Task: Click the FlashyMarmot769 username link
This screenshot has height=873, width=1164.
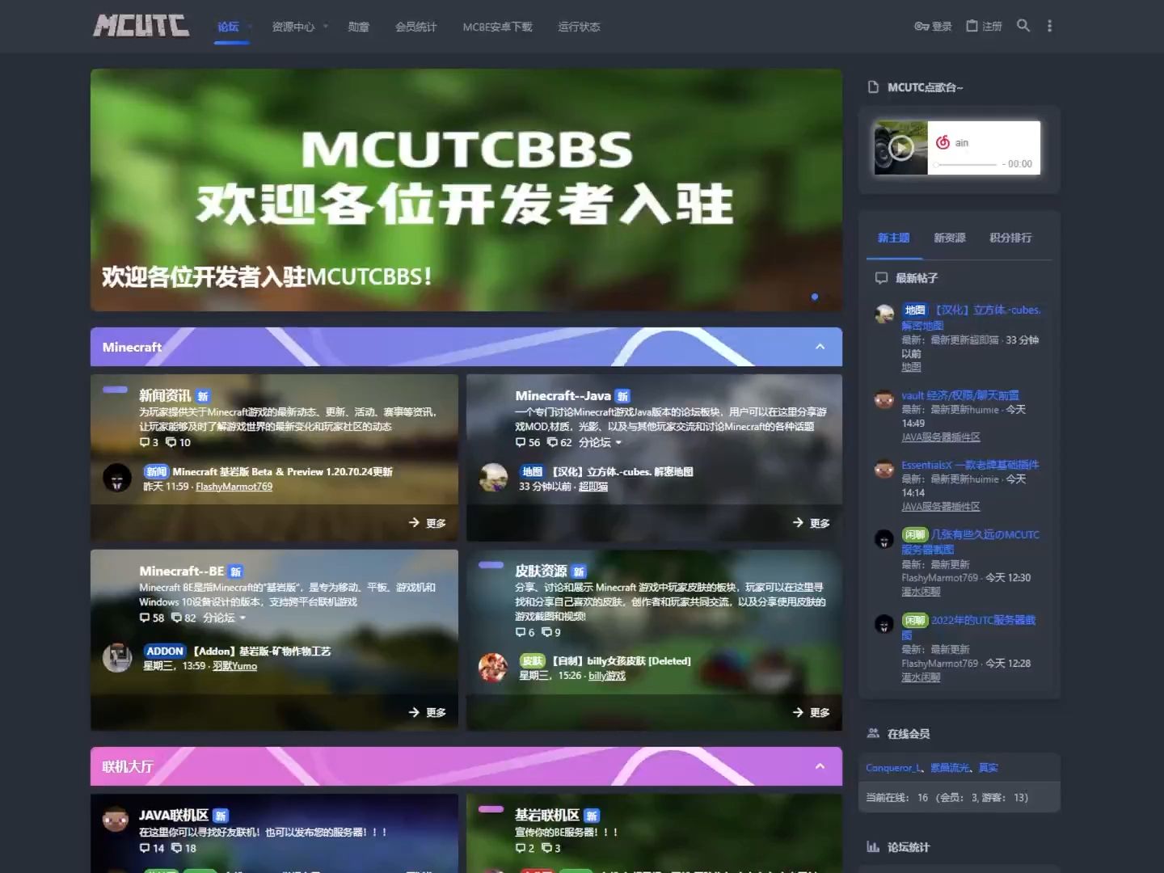Action: (234, 487)
